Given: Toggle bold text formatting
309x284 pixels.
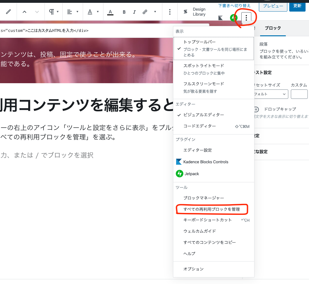Looking at the screenshot, I should coord(124,12).
